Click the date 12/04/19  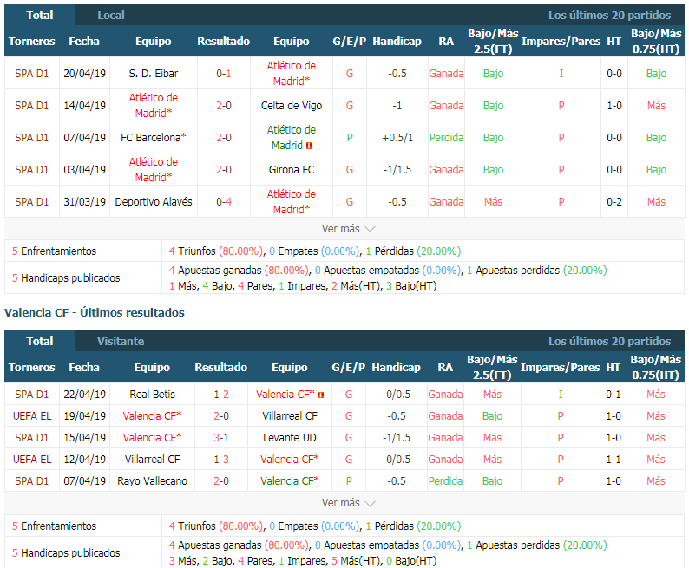point(84,459)
